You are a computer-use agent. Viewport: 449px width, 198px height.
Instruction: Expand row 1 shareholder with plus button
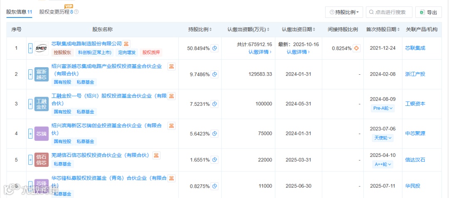pyautogui.click(x=30, y=48)
